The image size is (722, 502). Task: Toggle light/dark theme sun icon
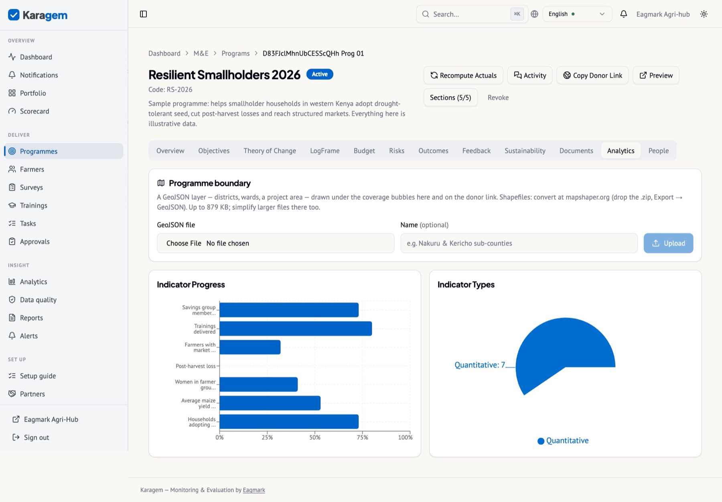[704, 14]
